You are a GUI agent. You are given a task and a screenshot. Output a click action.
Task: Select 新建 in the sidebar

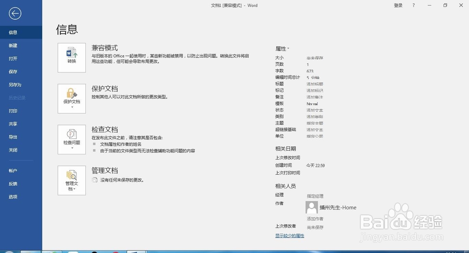pyautogui.click(x=21, y=46)
